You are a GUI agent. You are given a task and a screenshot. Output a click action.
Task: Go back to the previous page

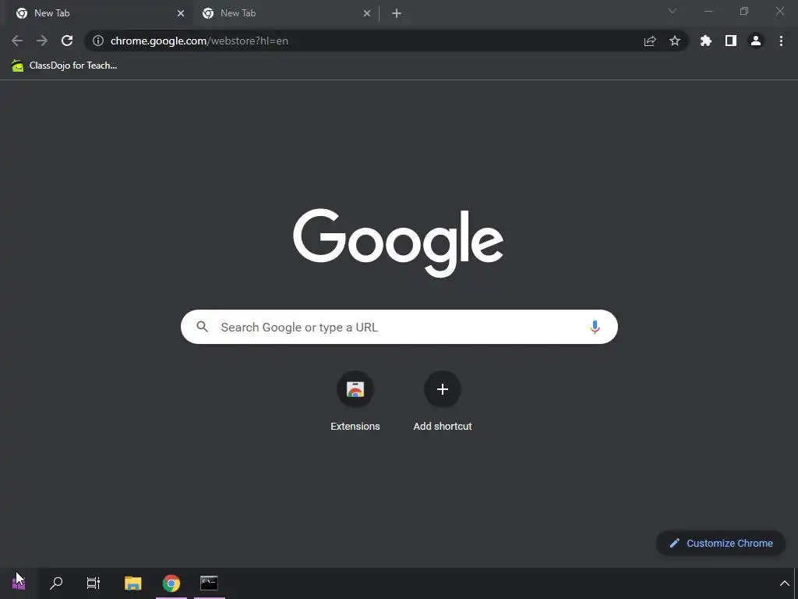click(x=17, y=41)
